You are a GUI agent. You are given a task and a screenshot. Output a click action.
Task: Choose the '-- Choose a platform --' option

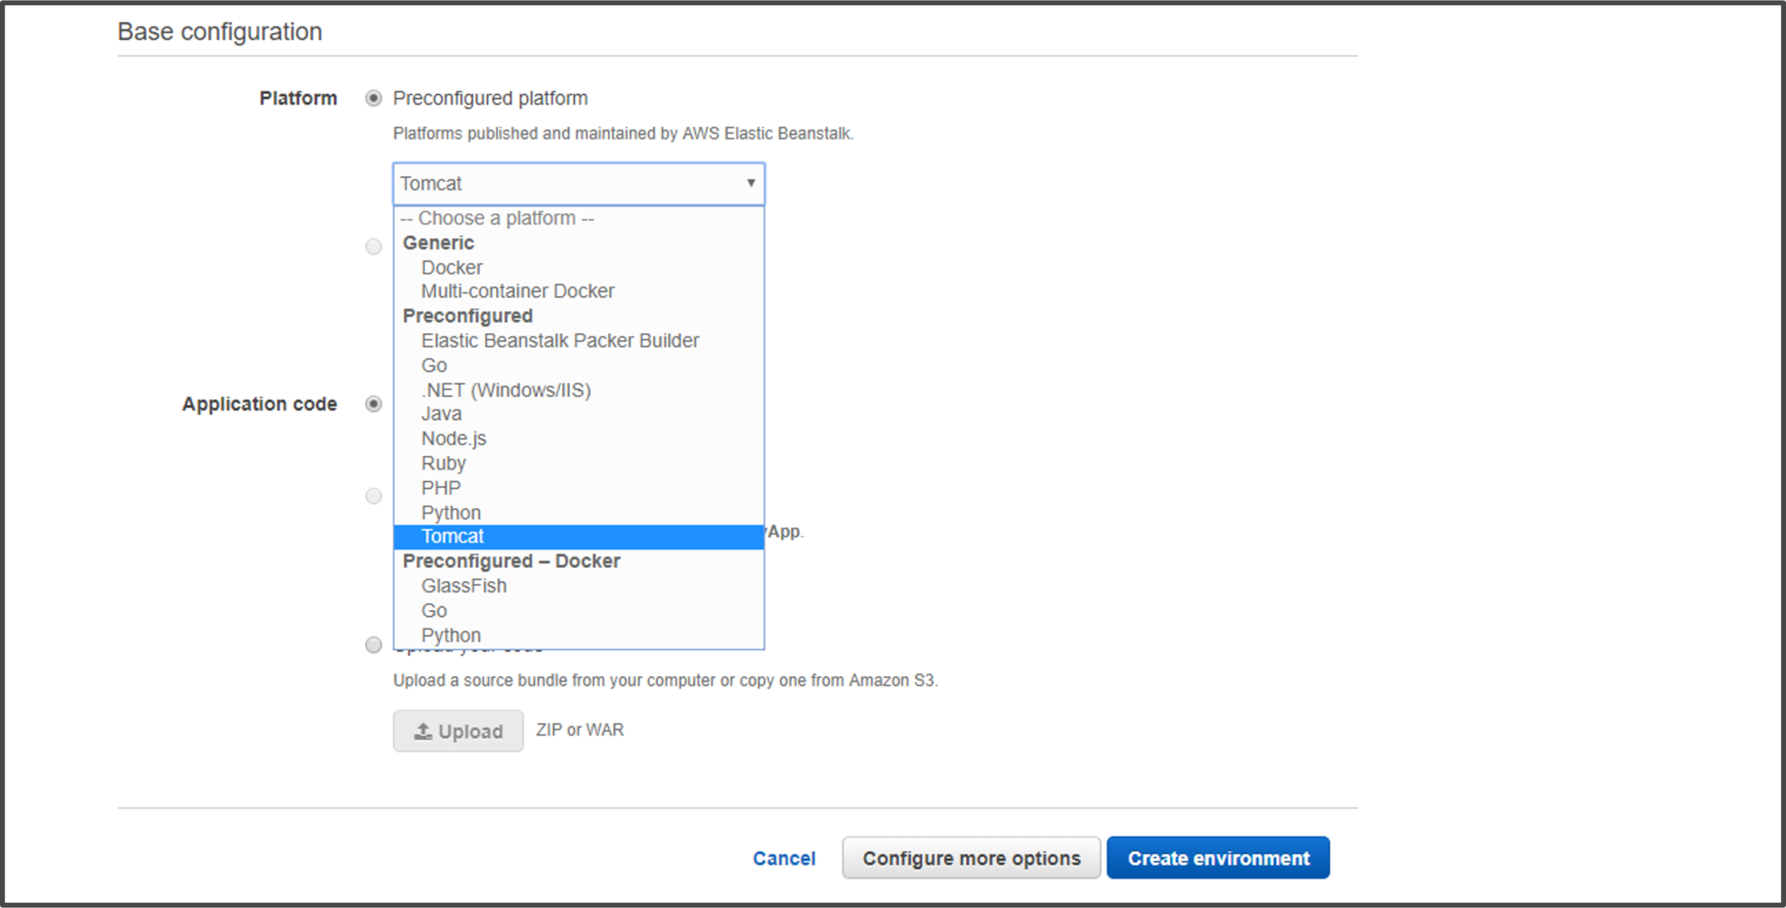[578, 218]
